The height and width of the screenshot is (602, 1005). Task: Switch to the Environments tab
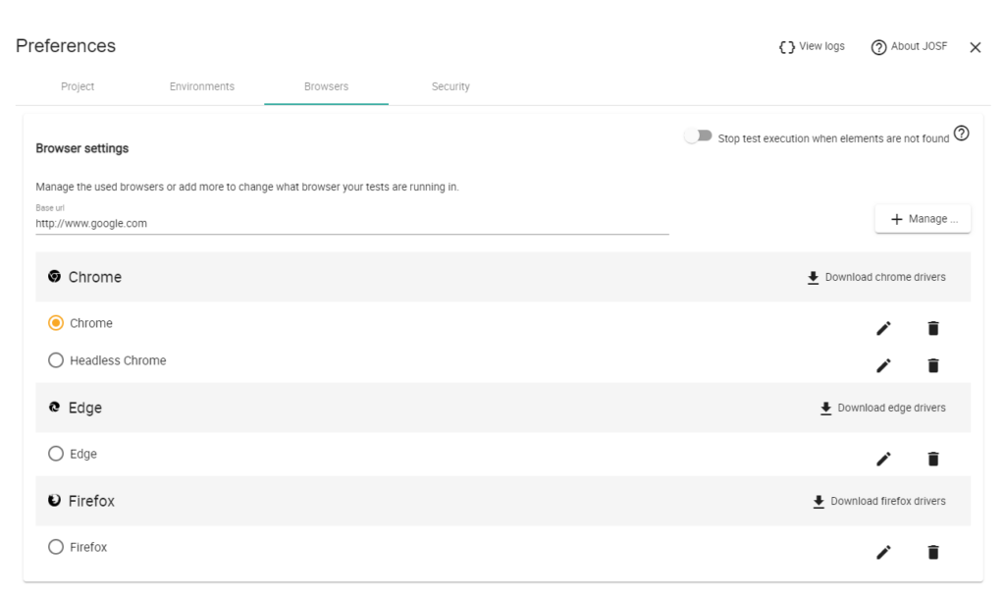201,86
